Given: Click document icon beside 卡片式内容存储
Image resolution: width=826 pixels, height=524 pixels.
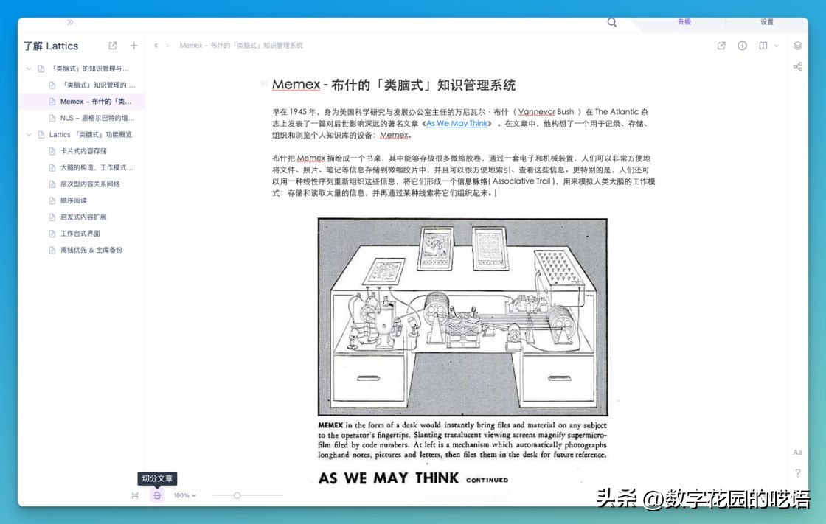Looking at the screenshot, I should [52, 151].
